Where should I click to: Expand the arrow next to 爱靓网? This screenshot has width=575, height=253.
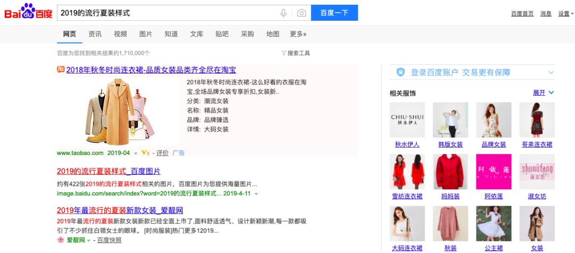pyautogui.click(x=88, y=241)
